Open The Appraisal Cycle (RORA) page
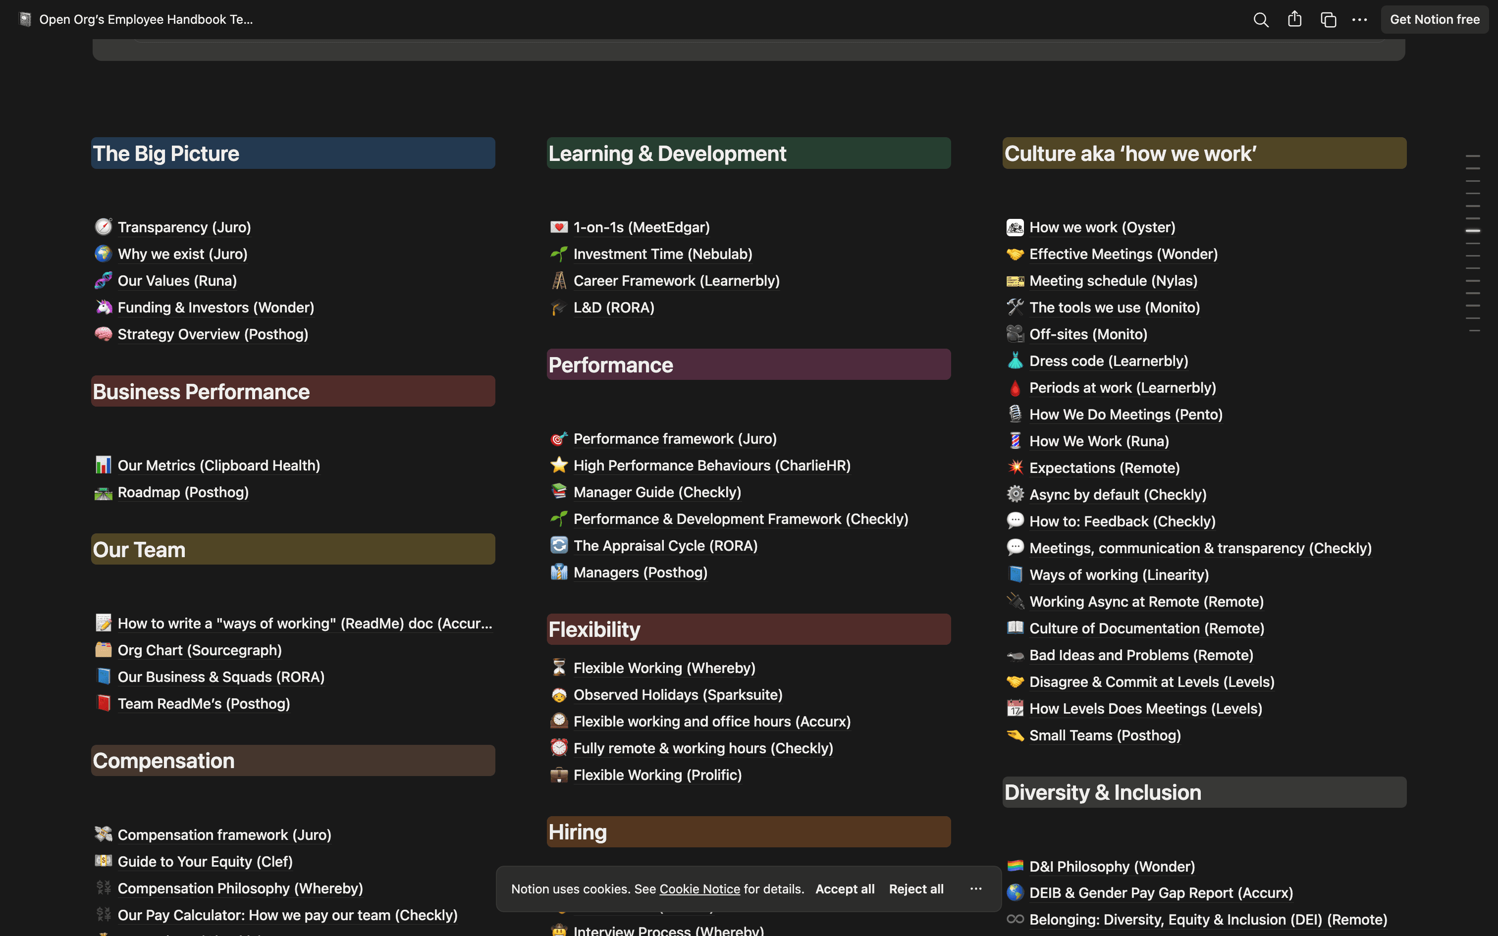1498x936 pixels. coord(665,545)
